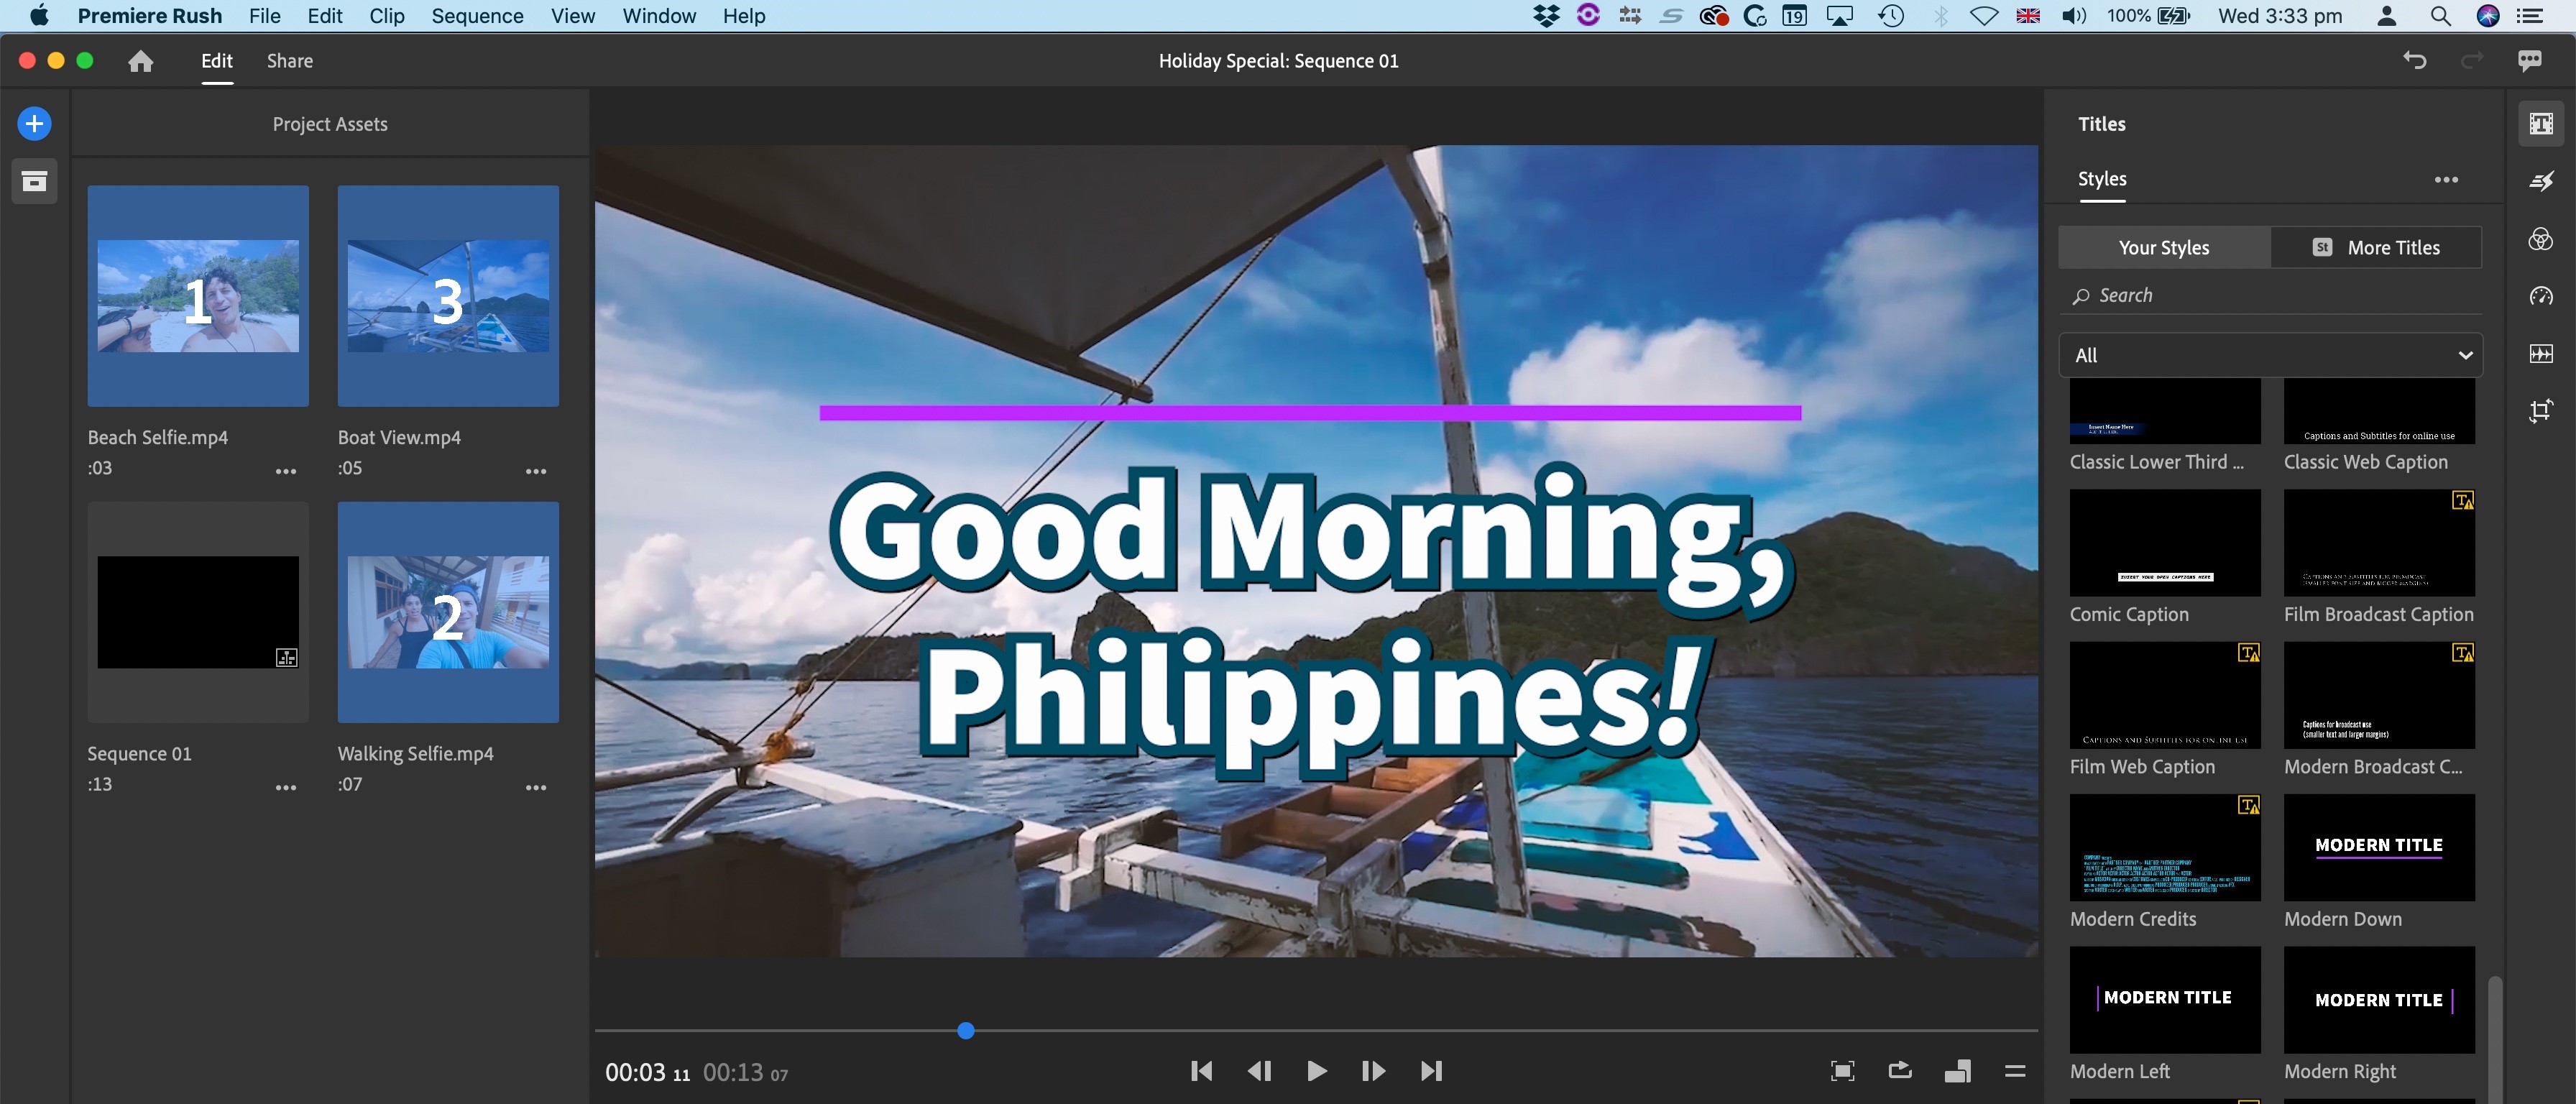Click the Add media plus button
This screenshot has width=2576, height=1104.
click(33, 123)
